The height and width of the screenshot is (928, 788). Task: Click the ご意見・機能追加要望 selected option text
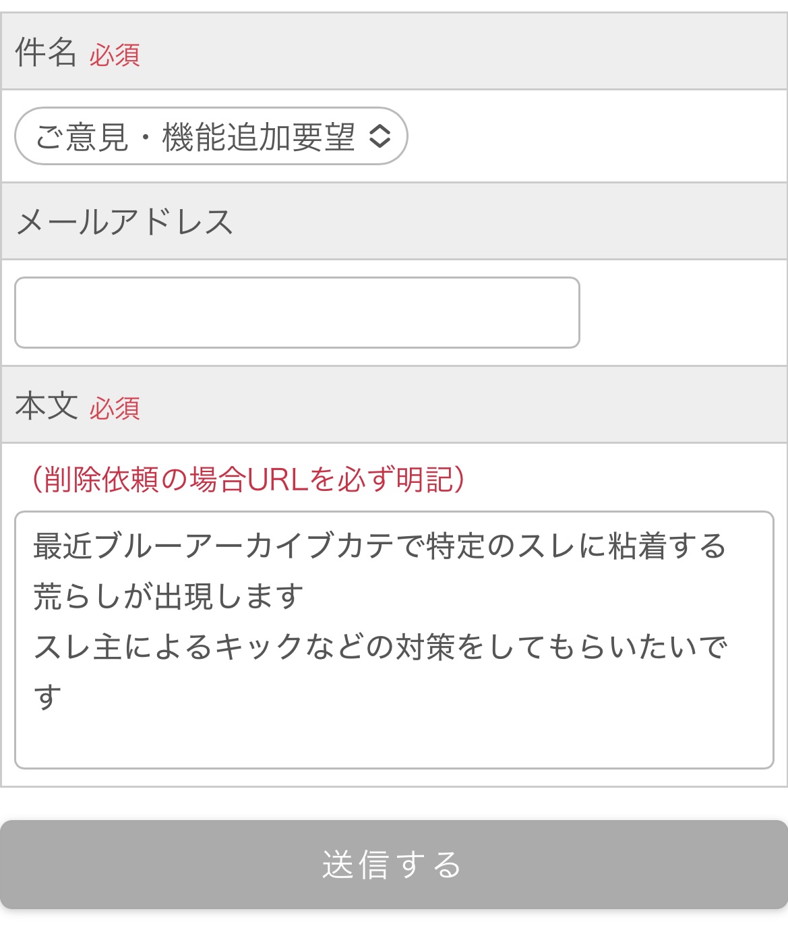(x=195, y=137)
